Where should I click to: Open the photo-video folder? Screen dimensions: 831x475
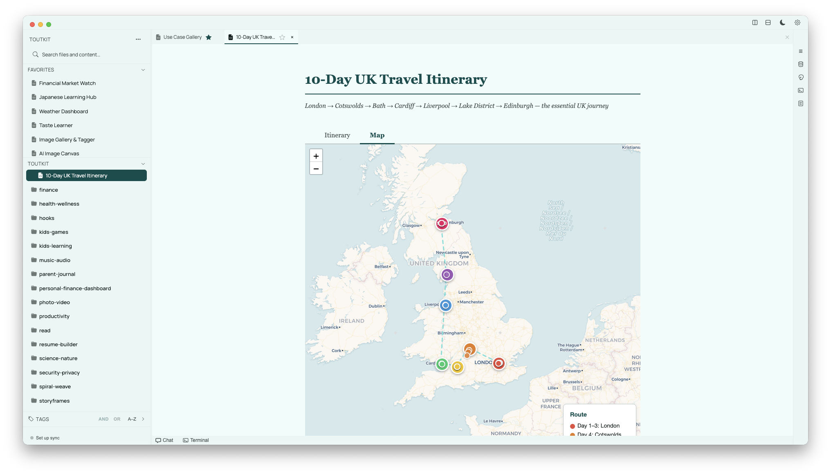coord(87,302)
